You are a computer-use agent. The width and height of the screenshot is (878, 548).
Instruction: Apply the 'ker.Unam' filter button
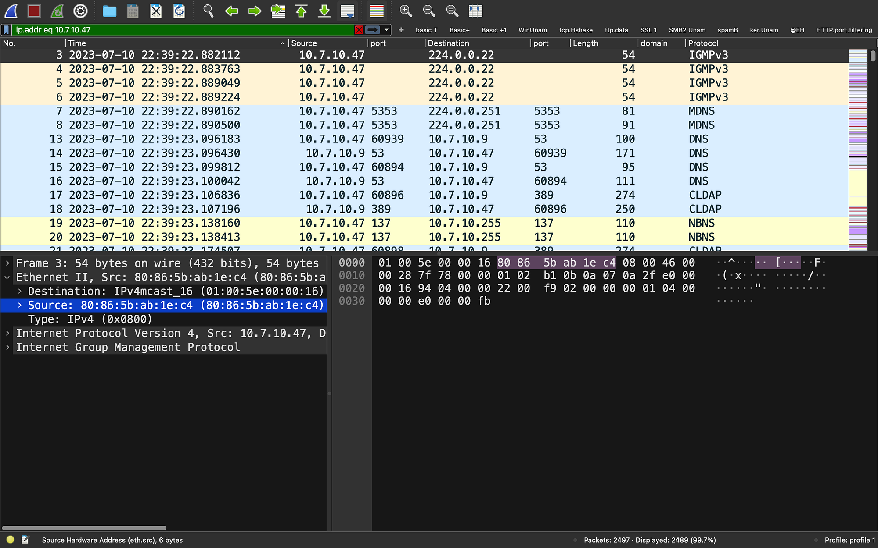[764, 30]
